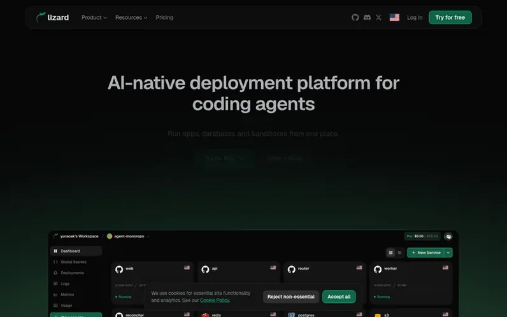Screen dimensions: 507x317
Task: Open the Cookie Policy link
Action: click(215, 300)
